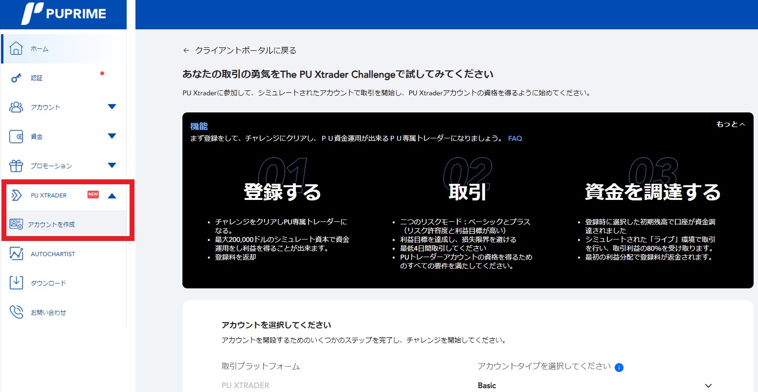The height and width of the screenshot is (392, 758).
Task: Click the home house icon
Action: click(16, 48)
